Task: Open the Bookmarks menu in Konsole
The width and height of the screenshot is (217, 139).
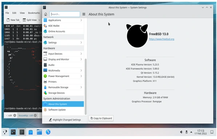Action: coord(34,13)
